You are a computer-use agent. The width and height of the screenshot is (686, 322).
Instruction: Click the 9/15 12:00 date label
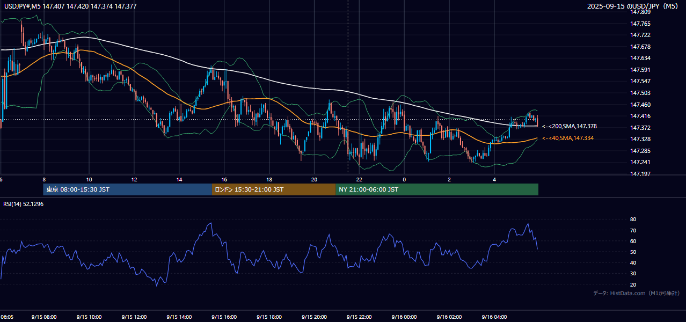[134, 317]
